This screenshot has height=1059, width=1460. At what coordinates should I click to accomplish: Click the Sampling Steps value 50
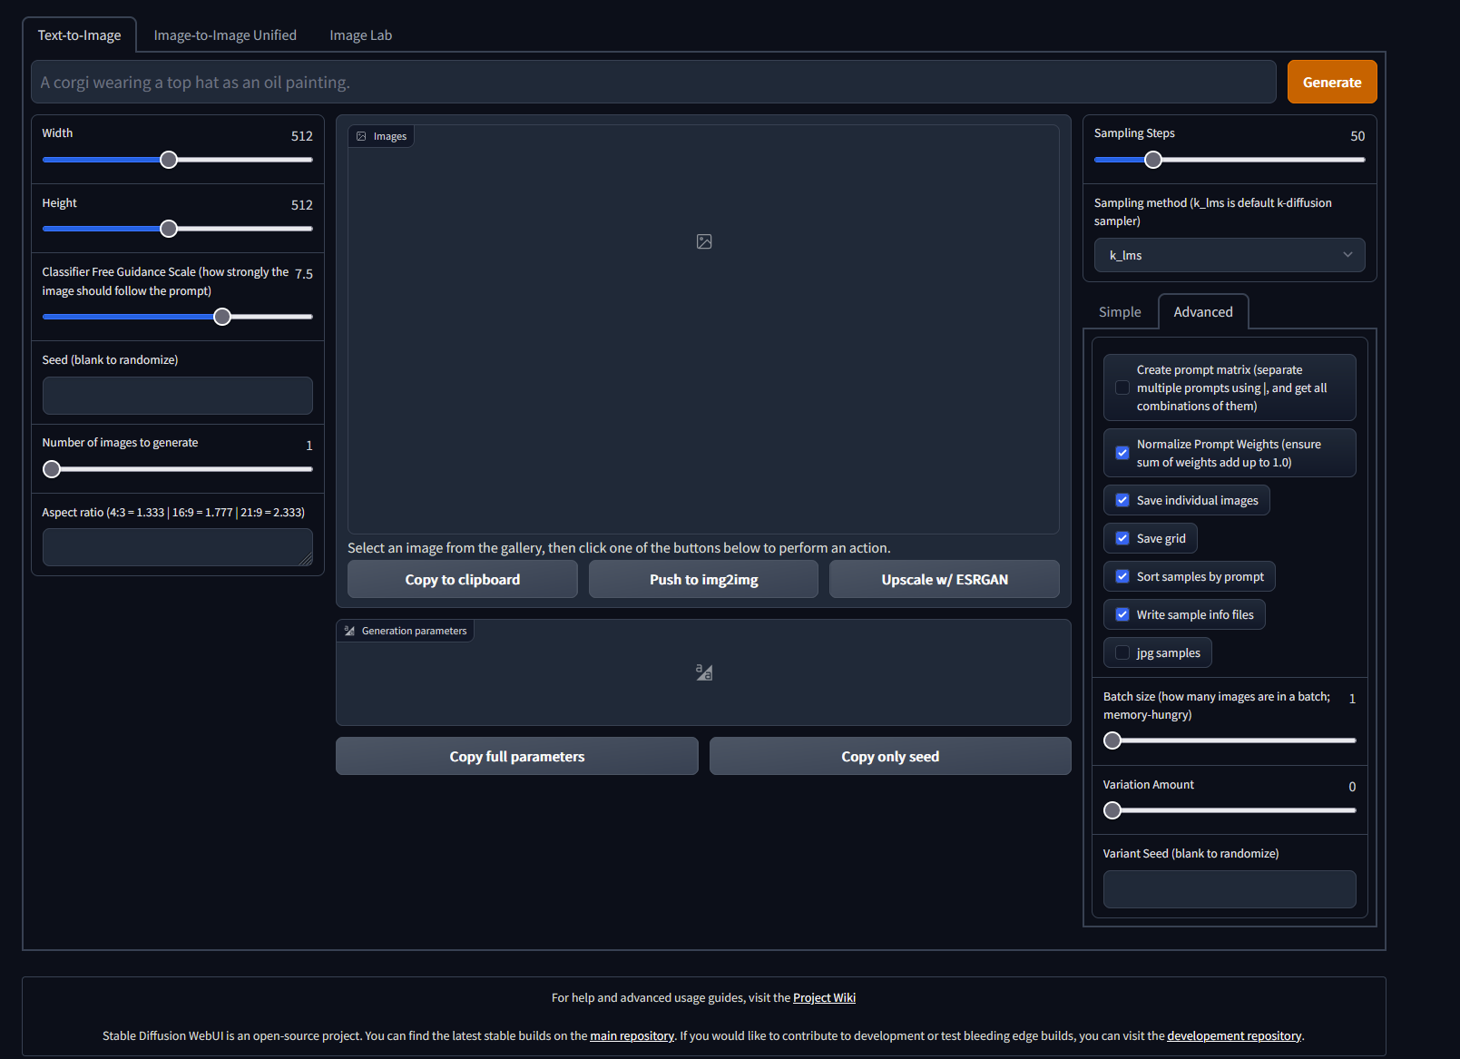coord(1357,136)
